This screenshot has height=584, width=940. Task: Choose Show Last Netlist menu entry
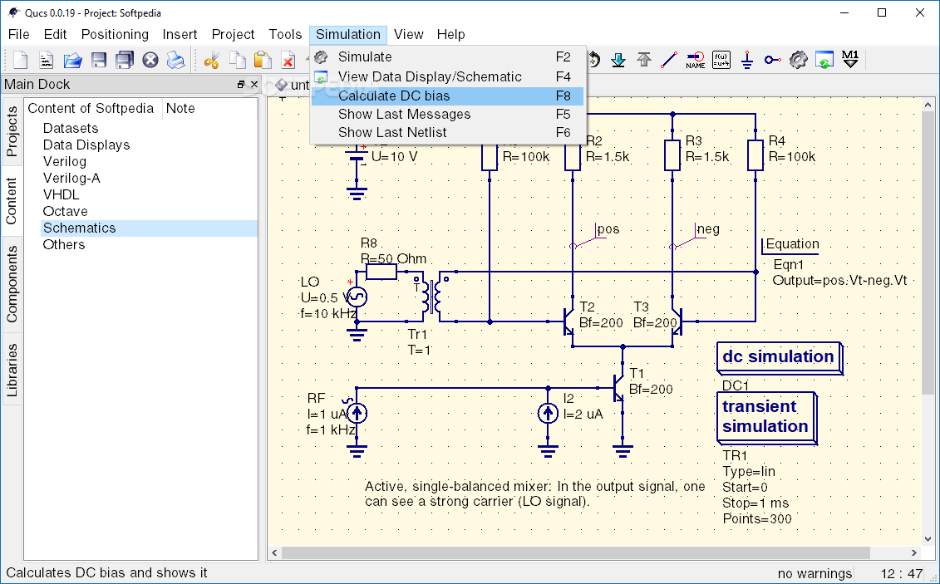click(x=447, y=132)
